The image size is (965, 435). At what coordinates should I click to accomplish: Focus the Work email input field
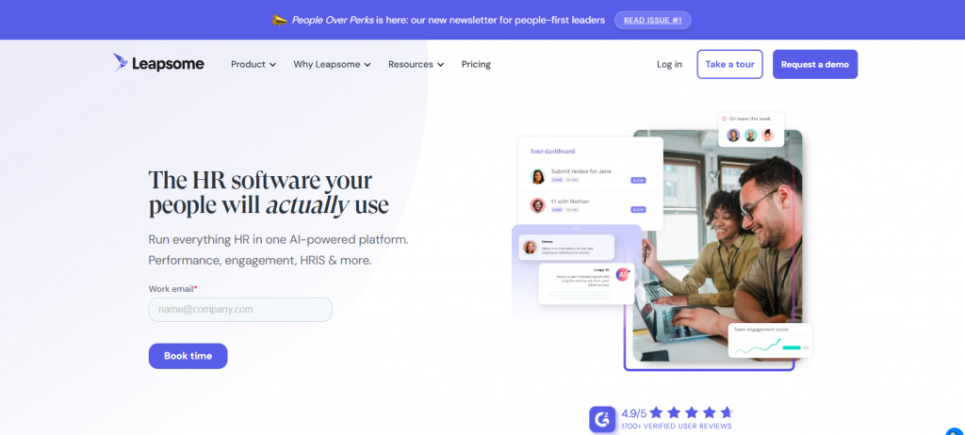click(x=240, y=309)
